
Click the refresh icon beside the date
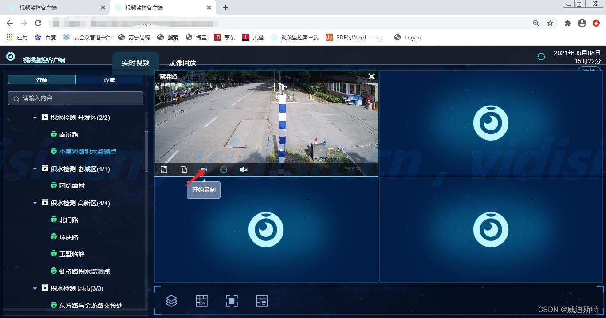[x=541, y=57]
